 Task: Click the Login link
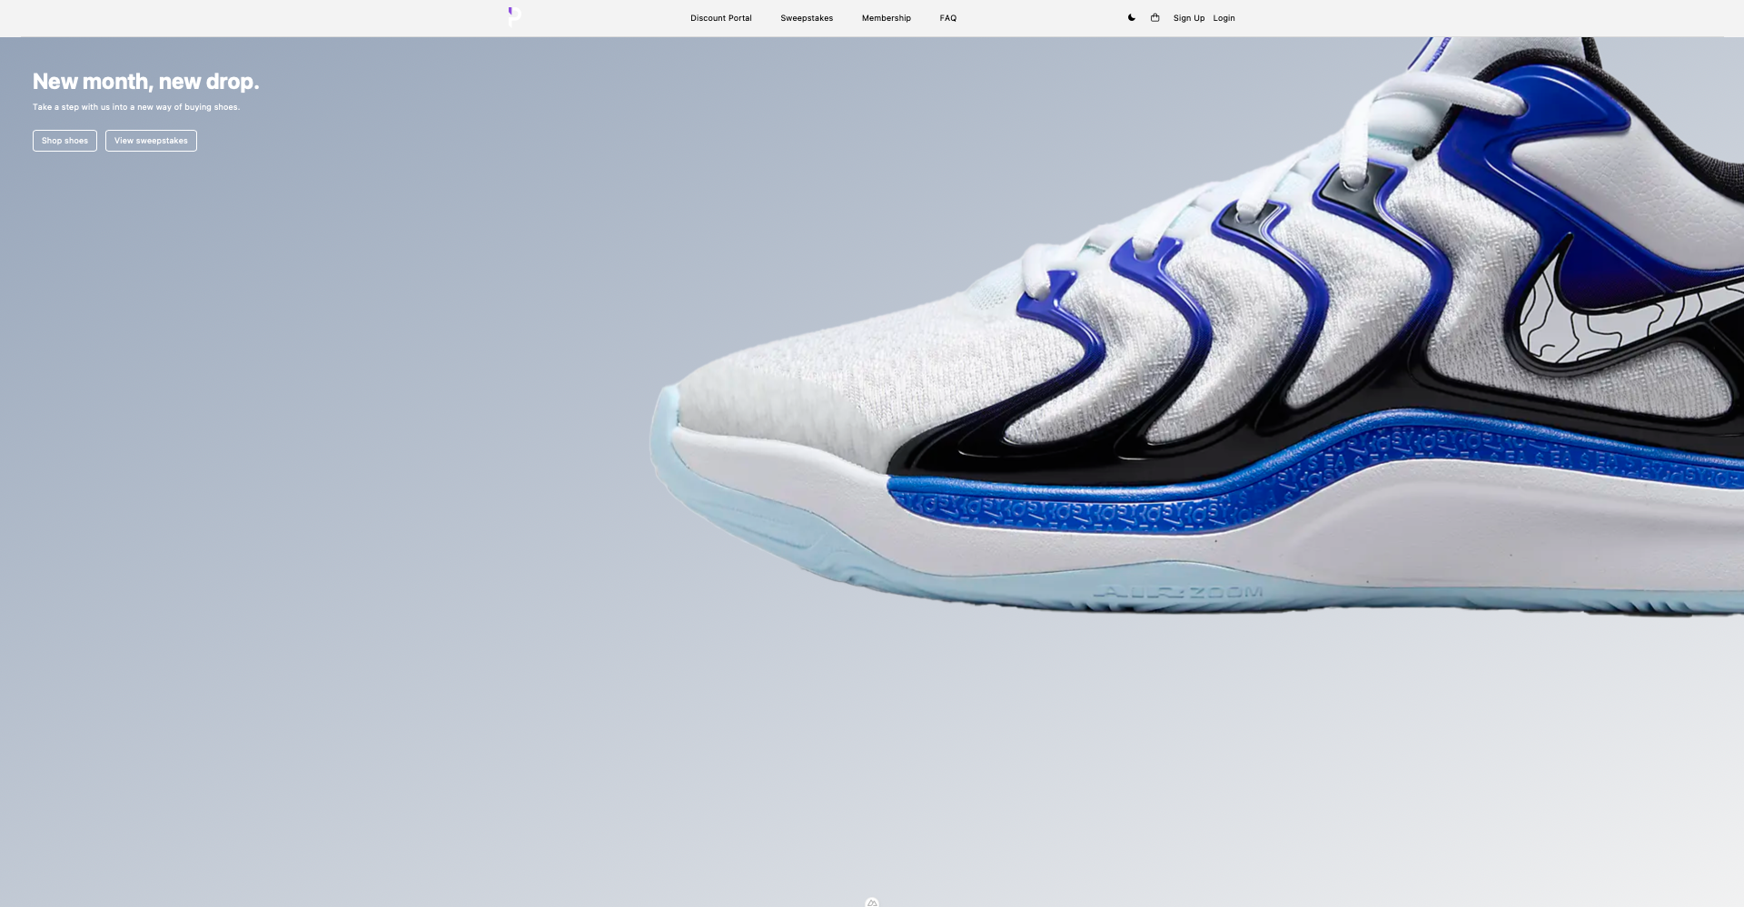point(1224,18)
